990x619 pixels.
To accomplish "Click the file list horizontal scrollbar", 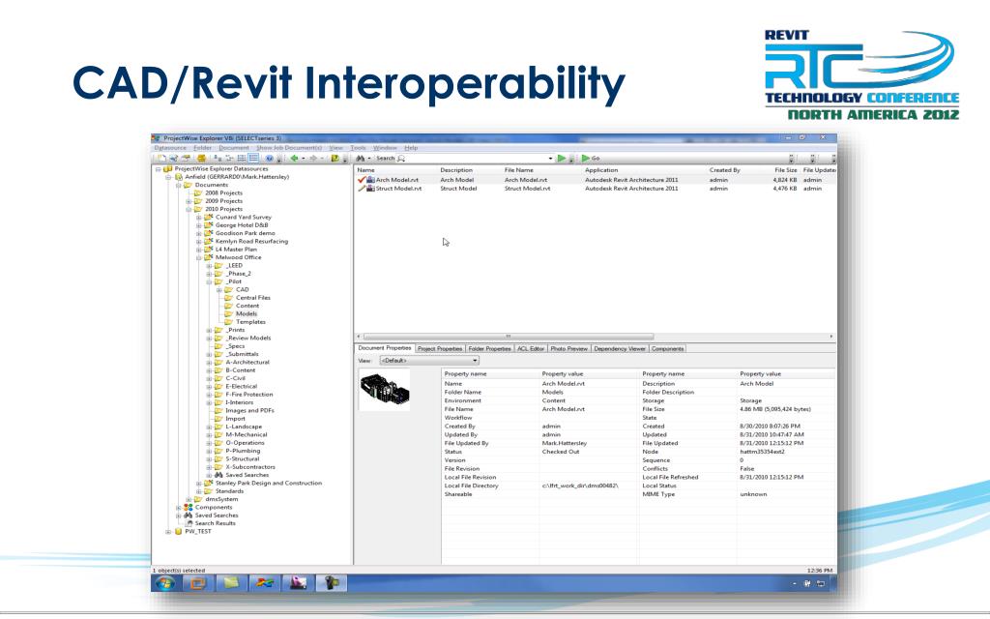I will click(509, 337).
